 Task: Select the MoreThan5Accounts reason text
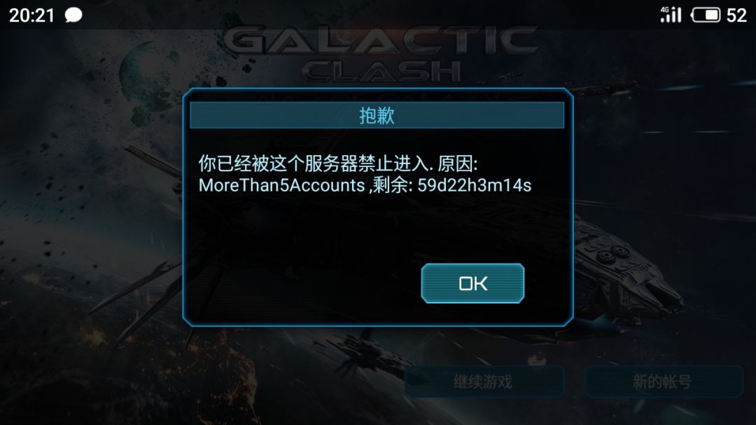click(281, 185)
